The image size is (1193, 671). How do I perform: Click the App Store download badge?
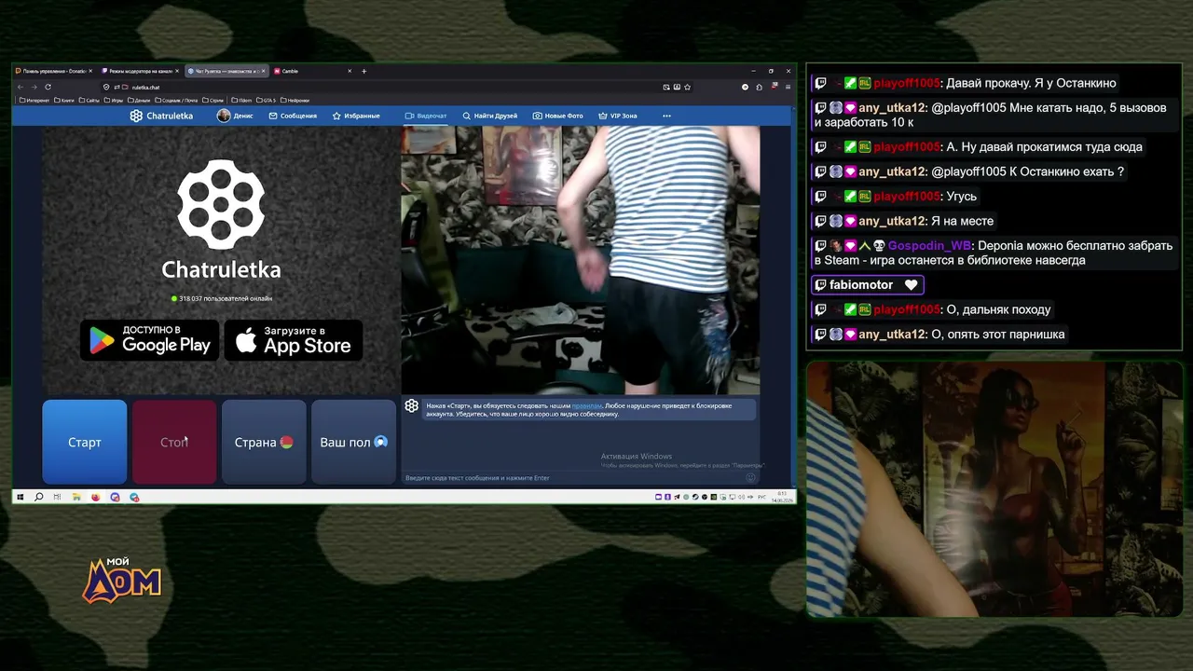294,340
